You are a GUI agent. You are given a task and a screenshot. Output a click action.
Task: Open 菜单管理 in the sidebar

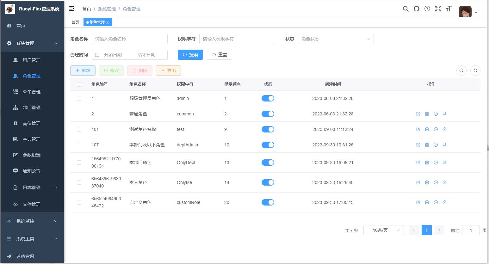pyautogui.click(x=32, y=91)
